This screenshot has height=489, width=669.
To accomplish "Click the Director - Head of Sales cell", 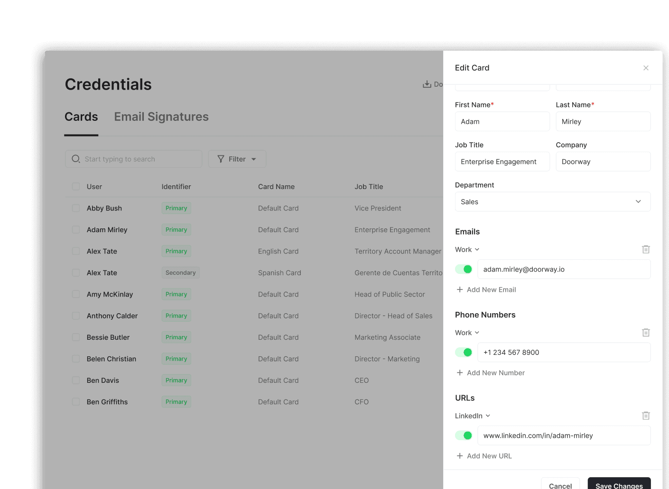I will point(393,316).
